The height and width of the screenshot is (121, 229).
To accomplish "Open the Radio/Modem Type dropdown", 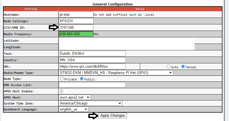I will pyautogui.click(x=116, y=73).
